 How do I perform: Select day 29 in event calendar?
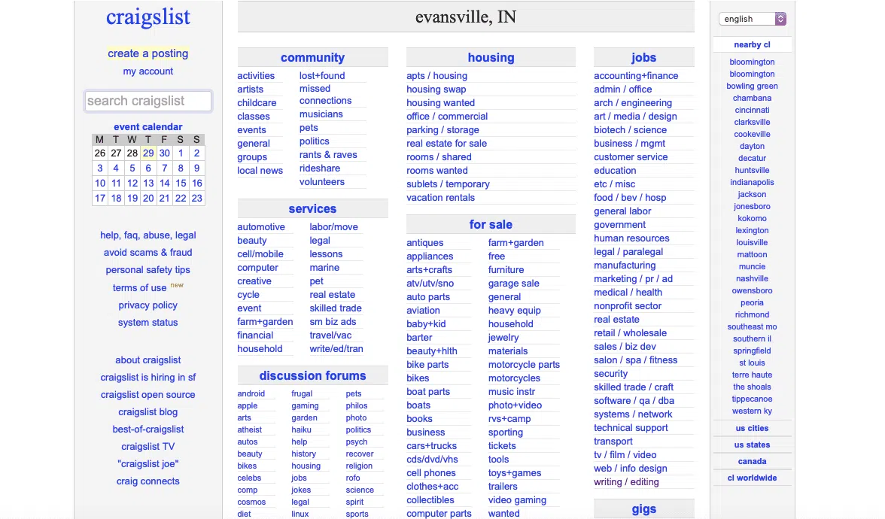(148, 153)
